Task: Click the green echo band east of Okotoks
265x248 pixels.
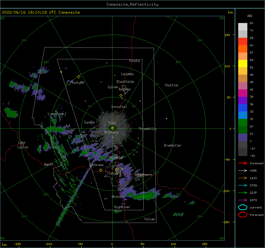Action: [x=144, y=196]
